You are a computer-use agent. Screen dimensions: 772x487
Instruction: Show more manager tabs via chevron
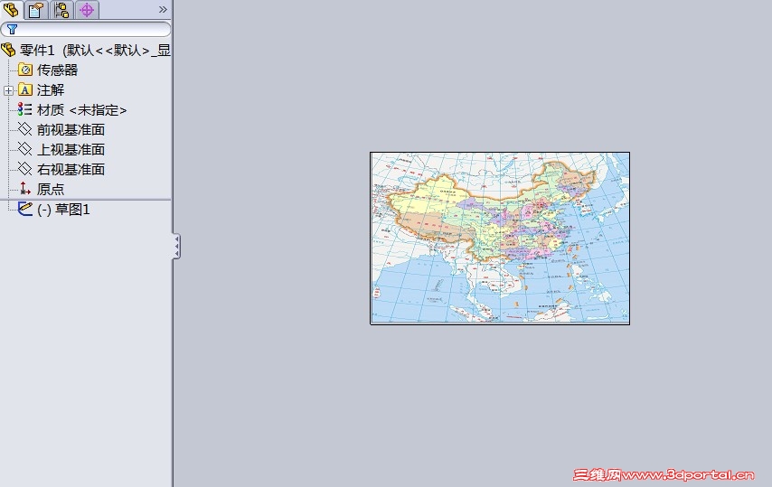tap(163, 9)
